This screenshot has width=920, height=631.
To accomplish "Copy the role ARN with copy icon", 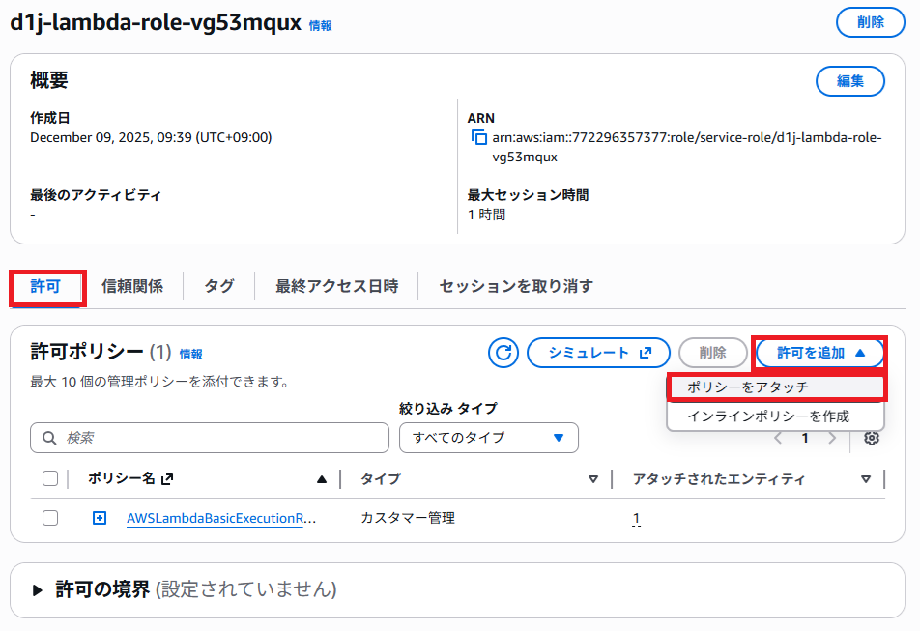I will click(478, 138).
